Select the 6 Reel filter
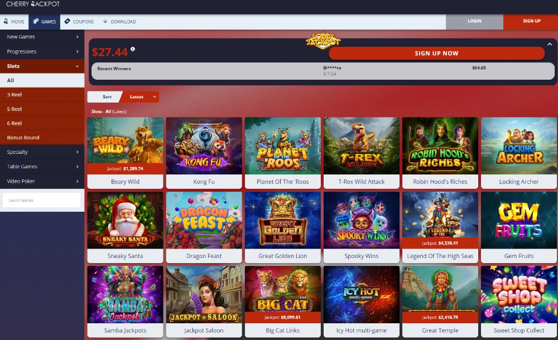The height and width of the screenshot is (340, 558). coord(42,123)
